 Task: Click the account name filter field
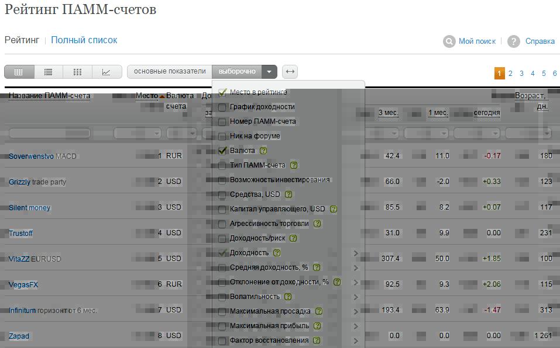click(50, 134)
